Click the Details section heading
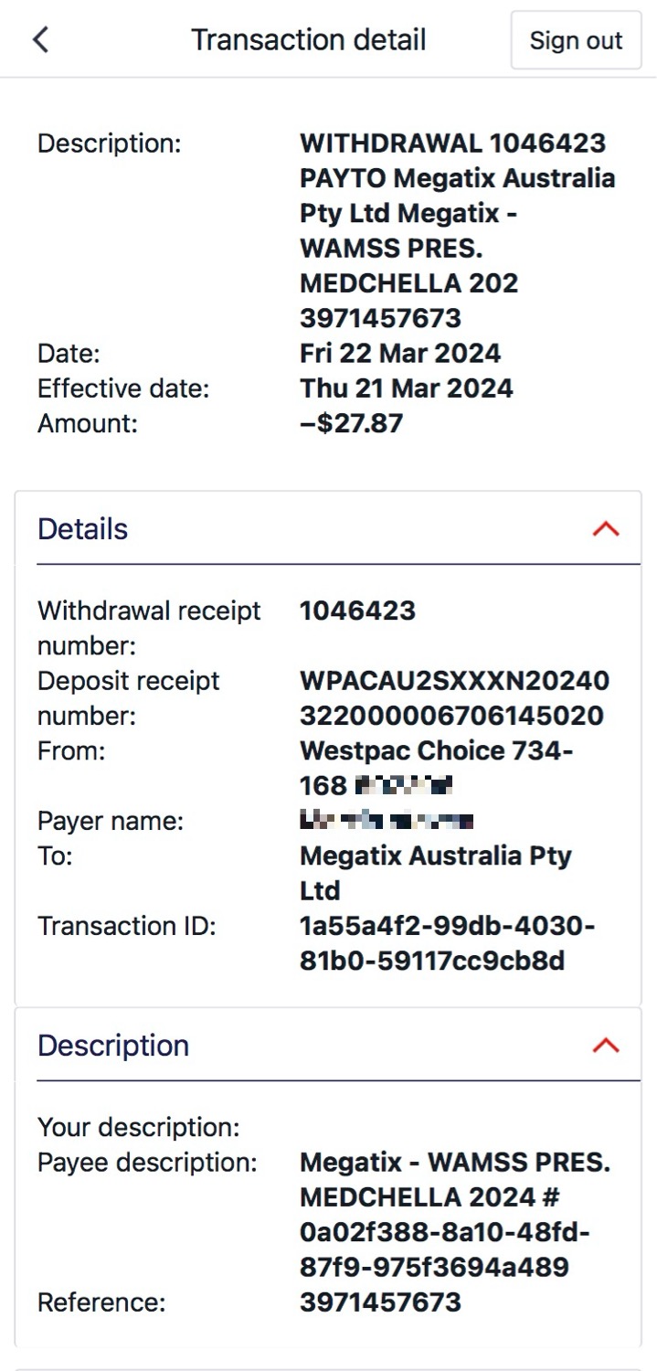This screenshot has height=1371, width=657. point(81,528)
